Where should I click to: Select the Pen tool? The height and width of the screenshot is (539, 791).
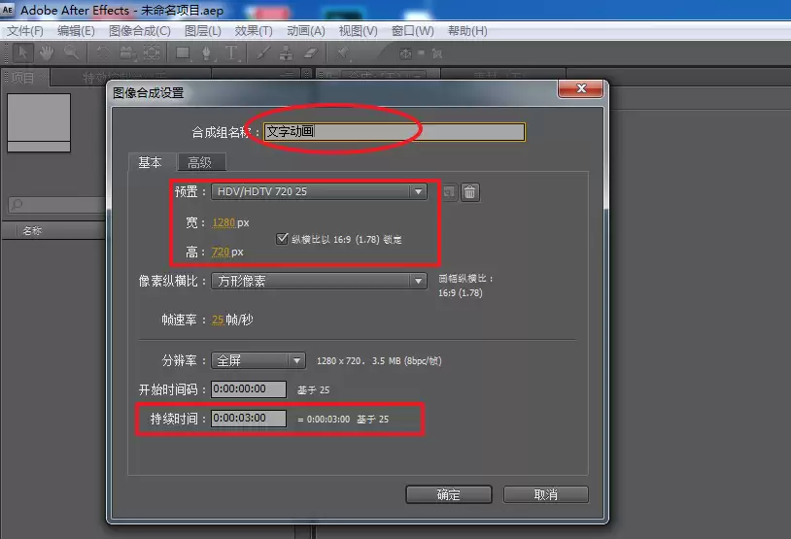click(207, 52)
